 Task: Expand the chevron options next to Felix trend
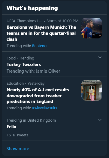(100, 120)
